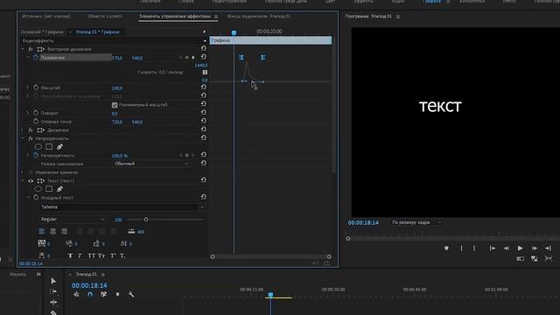Toggle Linked Selection in timeline

pyautogui.click(x=103, y=295)
